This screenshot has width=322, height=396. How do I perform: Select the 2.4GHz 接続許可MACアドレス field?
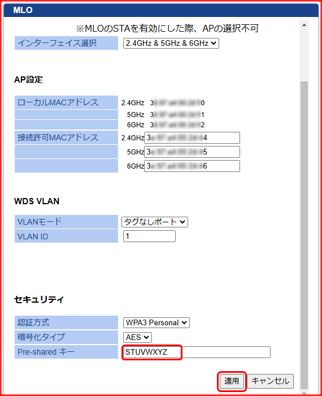[x=192, y=137]
